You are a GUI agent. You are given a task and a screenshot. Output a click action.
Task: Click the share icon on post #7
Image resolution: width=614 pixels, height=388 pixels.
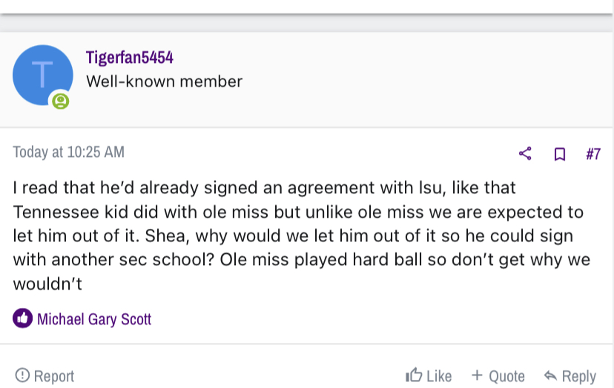525,153
